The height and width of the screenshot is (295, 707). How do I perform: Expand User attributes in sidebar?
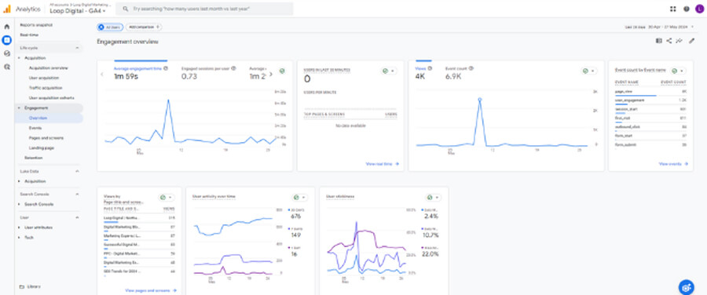point(19,228)
